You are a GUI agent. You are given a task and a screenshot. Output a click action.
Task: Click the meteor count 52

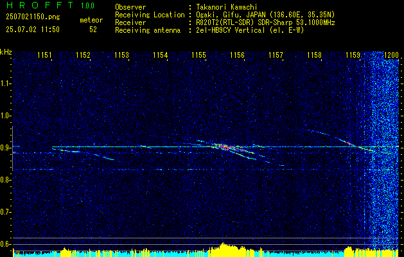(93, 30)
